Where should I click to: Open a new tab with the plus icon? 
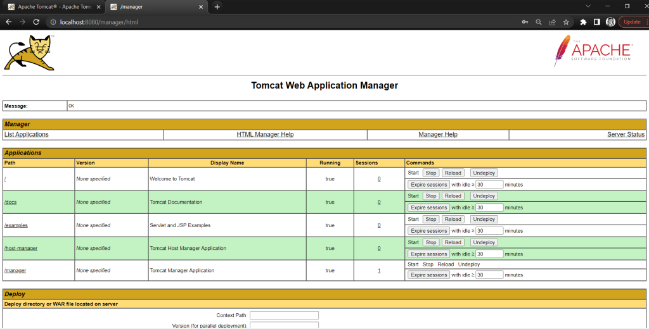[217, 6]
